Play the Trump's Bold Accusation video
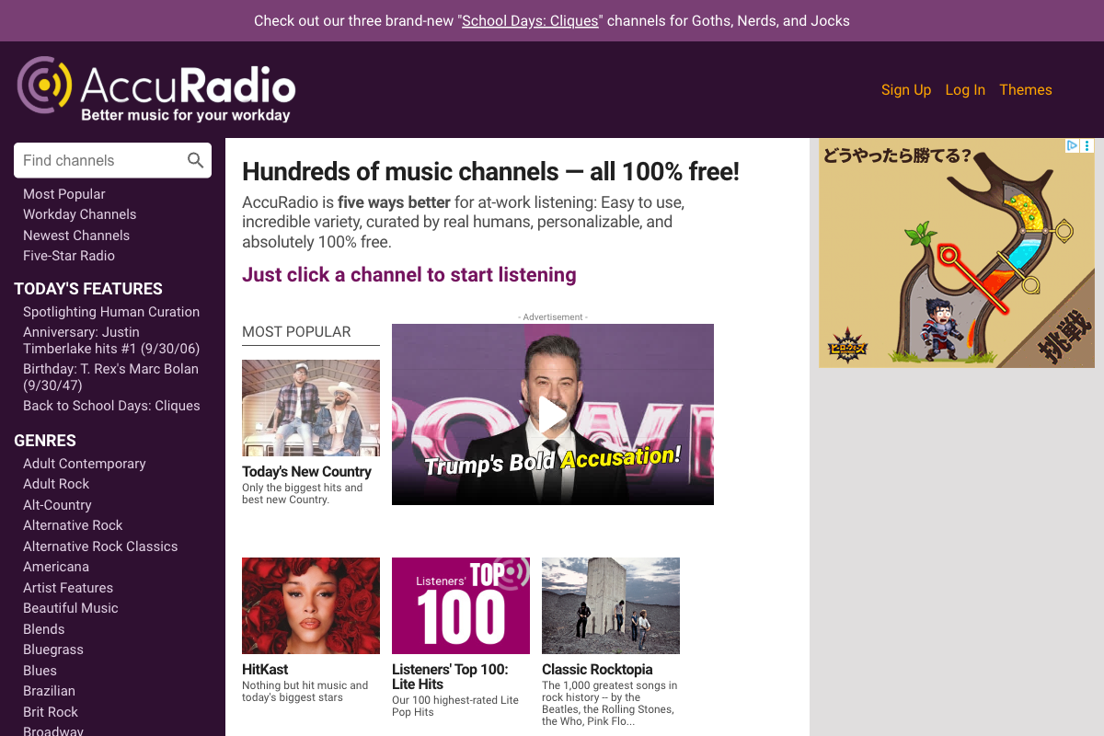This screenshot has width=1104, height=736. [552, 414]
